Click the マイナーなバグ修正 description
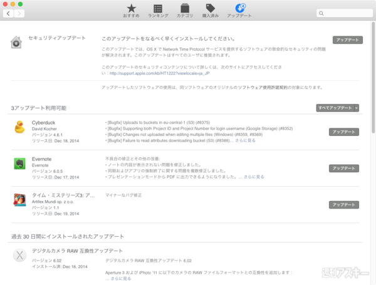 [123, 195]
